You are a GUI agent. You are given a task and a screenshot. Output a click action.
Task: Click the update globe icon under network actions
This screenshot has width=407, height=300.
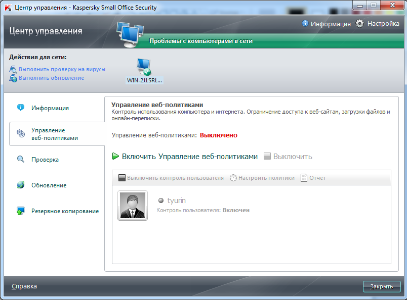[x=13, y=78]
